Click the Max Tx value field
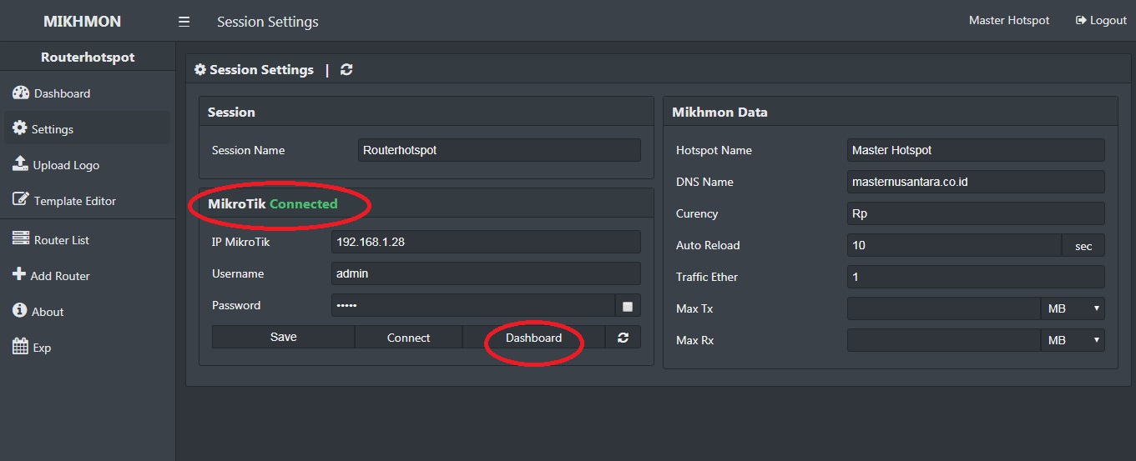 point(944,308)
